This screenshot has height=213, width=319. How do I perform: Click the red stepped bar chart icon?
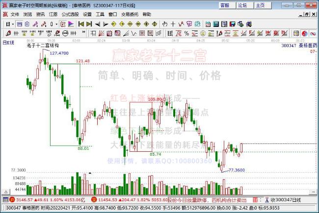point(44,24)
